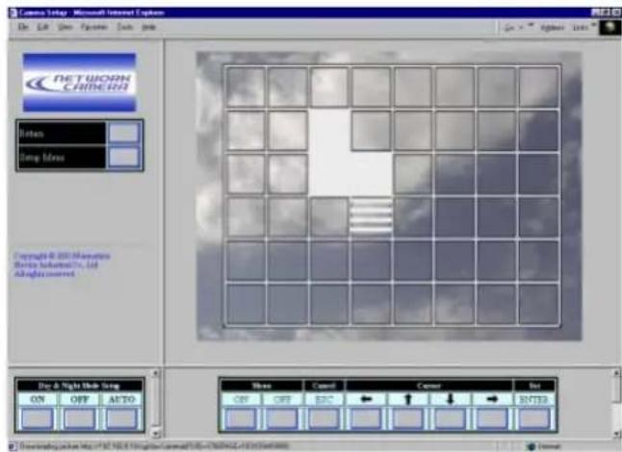Click the button beside the Return label
This screenshot has height=452, width=622.
coord(124,133)
